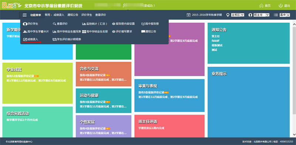This screenshot has width=296, height=145.
Task: Click 学期结束后1周内完成 text
Action: pyautogui.click(x=151, y=128)
